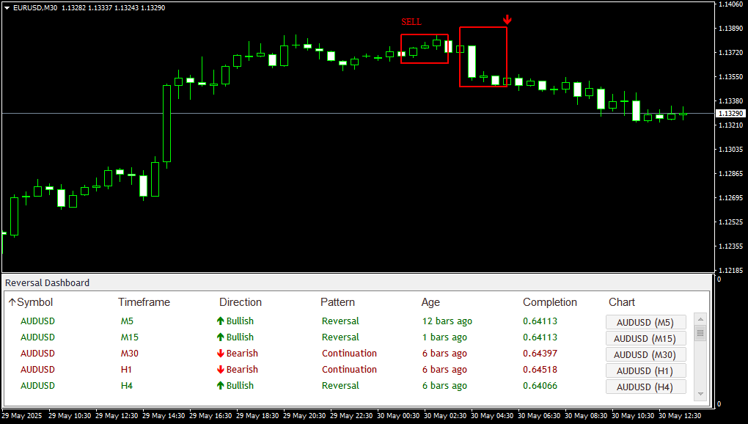Click the current price tag 1.13290 on the axis
Viewport: 748px width, 424px height.
coord(730,114)
